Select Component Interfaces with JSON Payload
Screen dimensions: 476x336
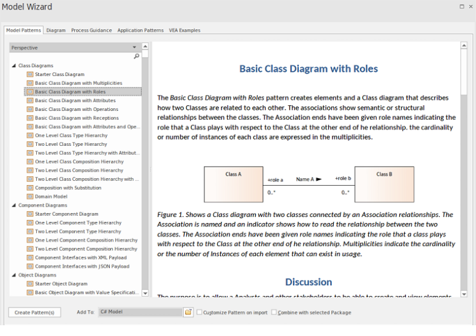coord(82,266)
